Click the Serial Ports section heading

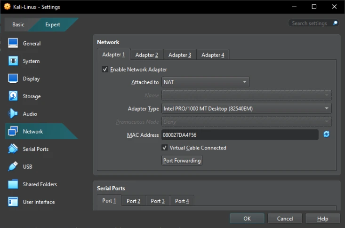[111, 188]
